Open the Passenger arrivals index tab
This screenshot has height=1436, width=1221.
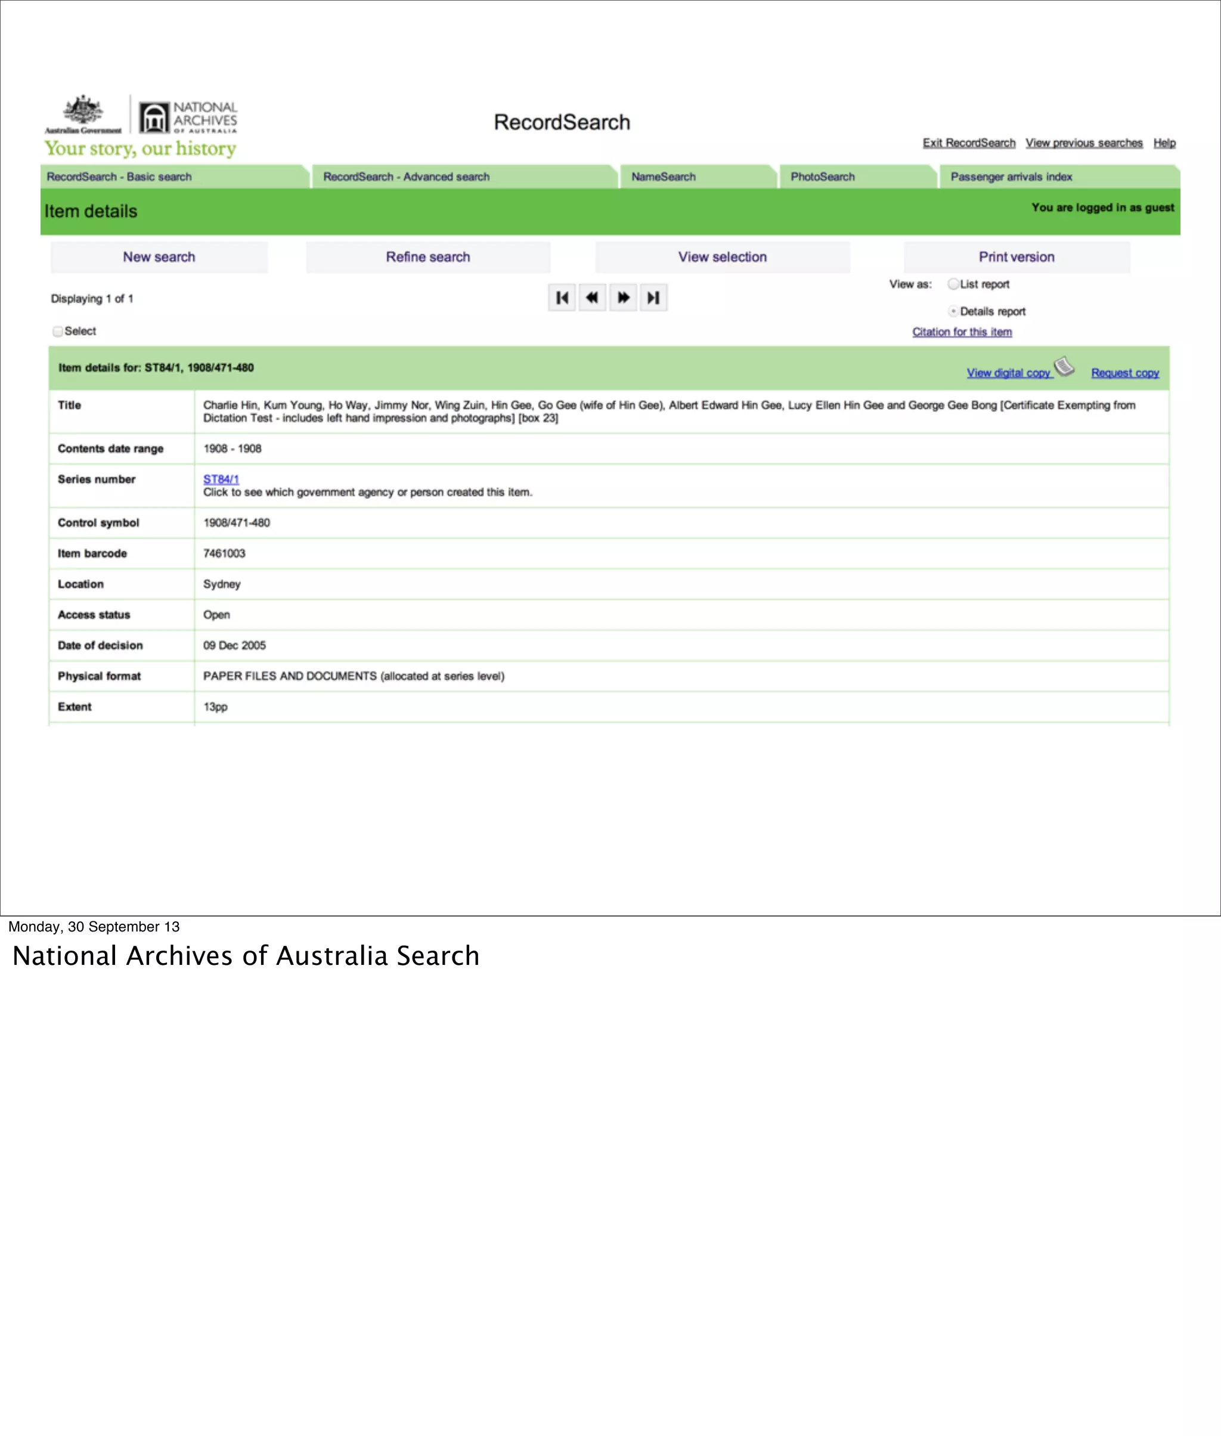click(1059, 177)
